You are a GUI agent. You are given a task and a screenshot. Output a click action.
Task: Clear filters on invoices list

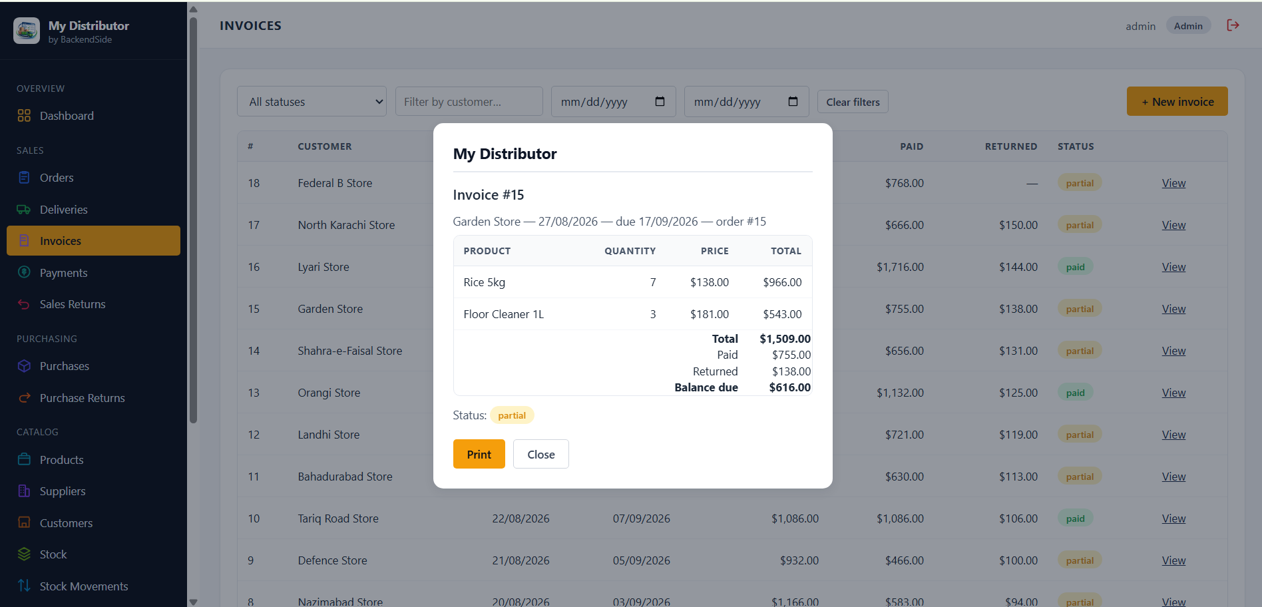click(853, 102)
